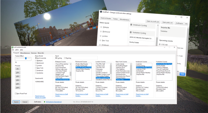Open the Help menu
Image resolution: width=208 pixels, height=113 pixels.
(21, 50)
